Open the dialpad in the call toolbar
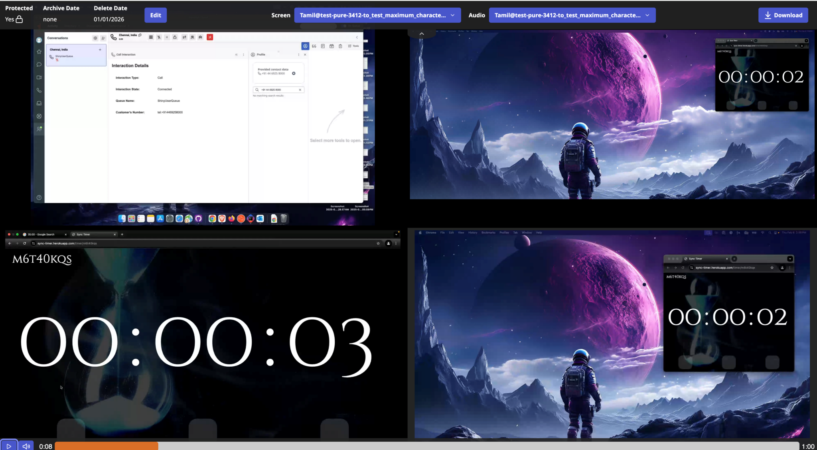This screenshot has height=450, width=817. pos(151,37)
